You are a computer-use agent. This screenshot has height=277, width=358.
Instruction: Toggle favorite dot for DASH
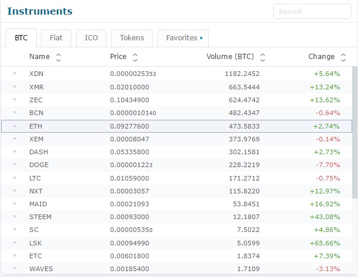pos(15,151)
